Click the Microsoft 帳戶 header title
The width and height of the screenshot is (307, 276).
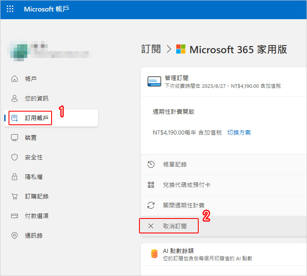46,9
